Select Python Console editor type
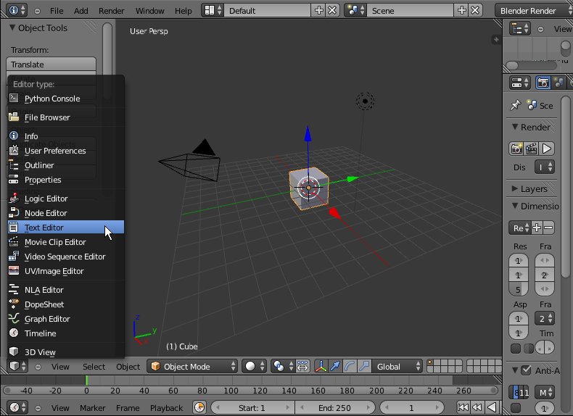Screen dimensions: 573x416 tap(66, 99)
